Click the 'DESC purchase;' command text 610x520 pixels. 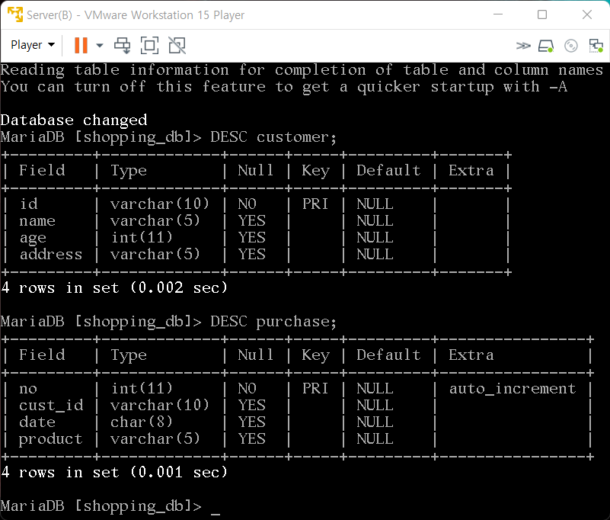pos(273,322)
